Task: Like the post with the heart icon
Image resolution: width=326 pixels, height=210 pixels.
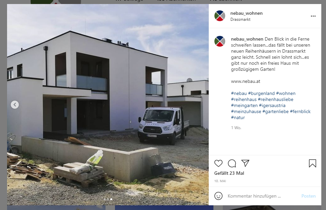Action: point(218,163)
